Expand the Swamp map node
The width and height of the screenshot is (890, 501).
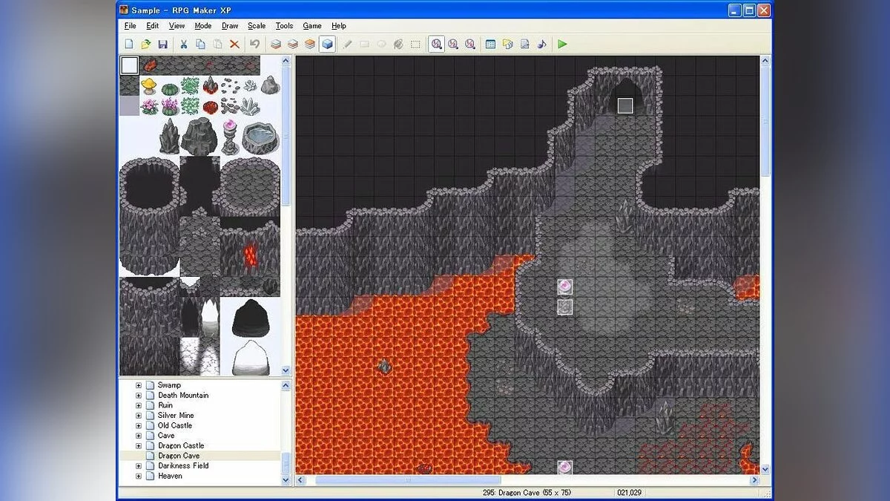pyautogui.click(x=138, y=385)
